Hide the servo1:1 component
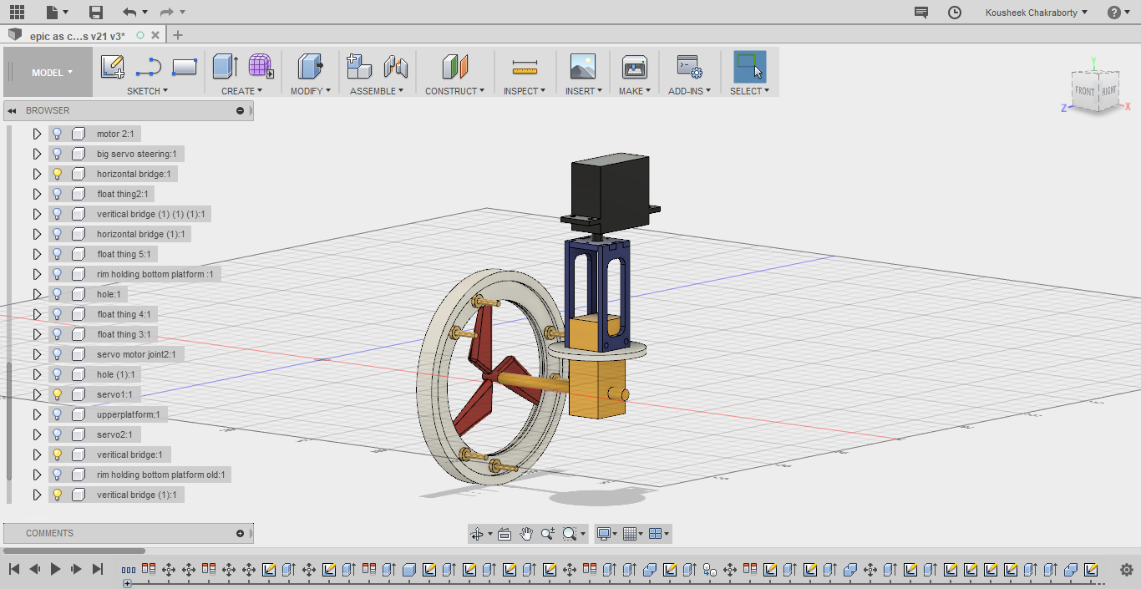The height and width of the screenshot is (589, 1141). 57,394
